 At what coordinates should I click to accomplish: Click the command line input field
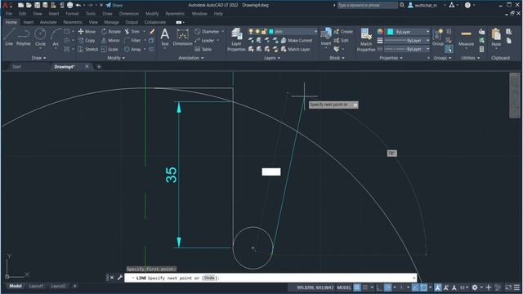[x=270, y=278]
